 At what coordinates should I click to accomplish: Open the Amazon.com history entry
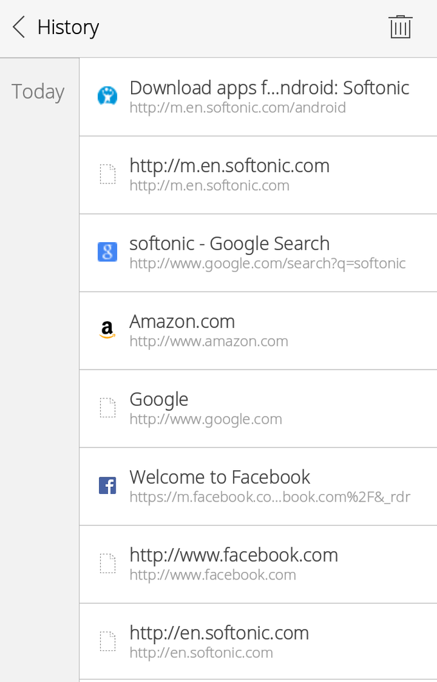(x=183, y=321)
